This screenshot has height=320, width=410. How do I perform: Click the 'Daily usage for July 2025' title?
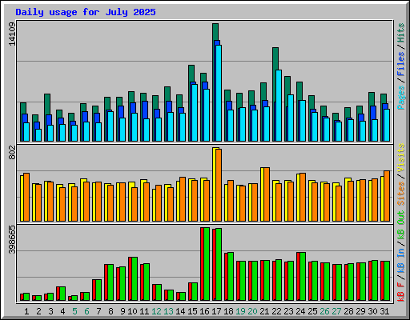pyautogui.click(x=86, y=12)
